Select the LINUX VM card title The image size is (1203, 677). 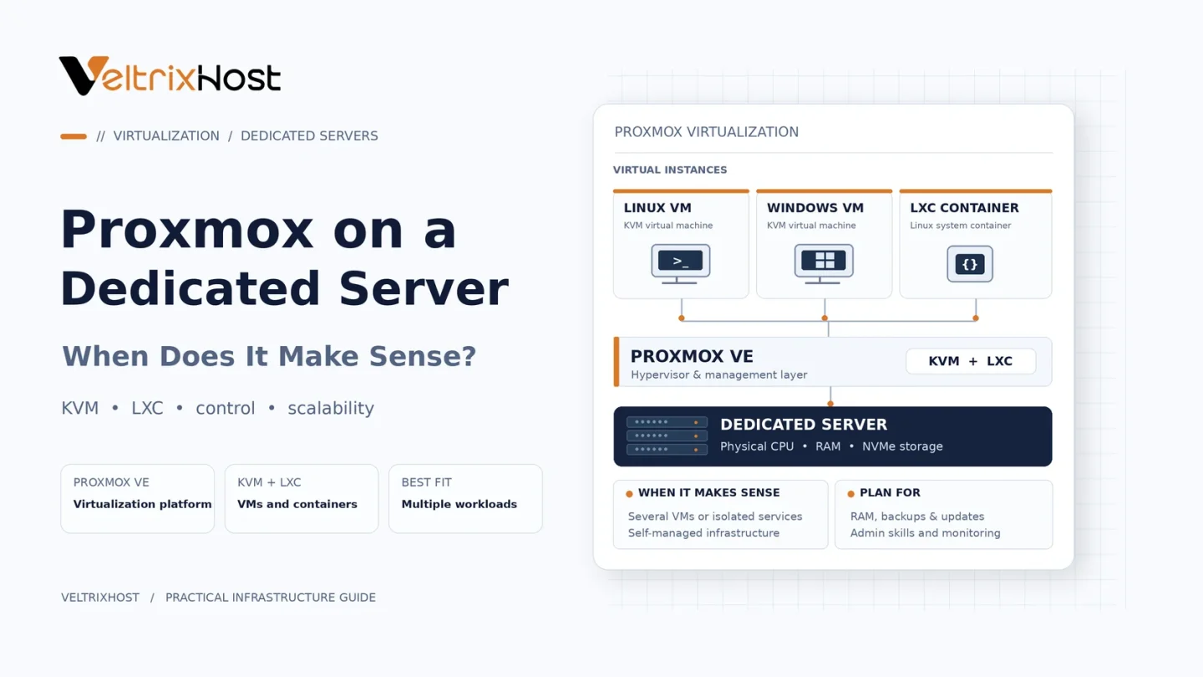tap(657, 208)
